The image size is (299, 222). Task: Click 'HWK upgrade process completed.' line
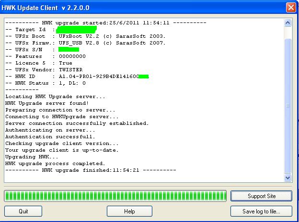coord(55,164)
